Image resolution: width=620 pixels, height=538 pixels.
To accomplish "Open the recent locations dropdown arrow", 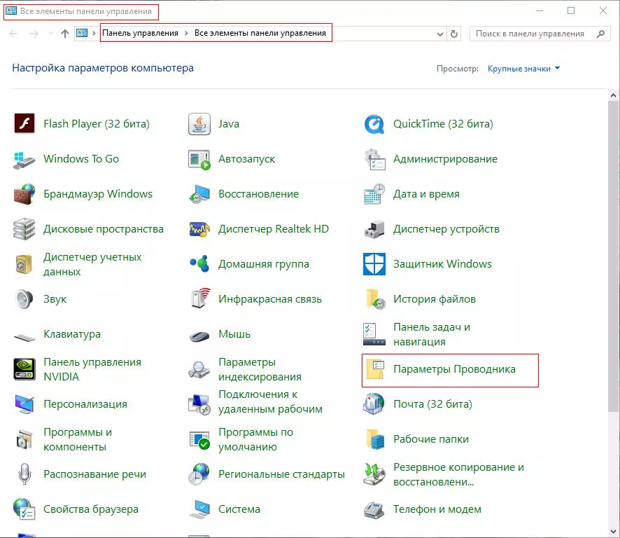I will (50, 34).
